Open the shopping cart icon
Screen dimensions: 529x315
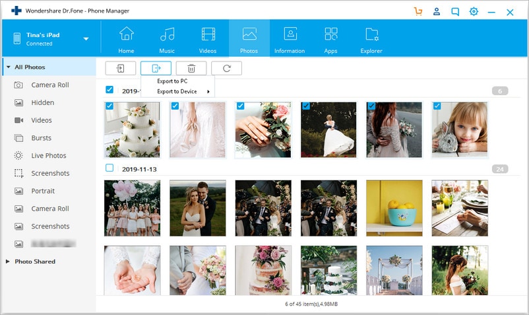click(x=418, y=11)
